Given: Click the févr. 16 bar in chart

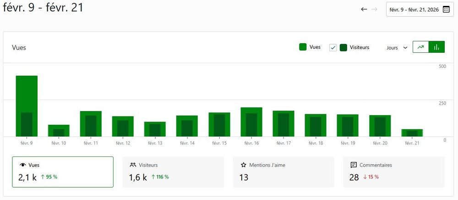Looking at the screenshot, I should point(251,122).
